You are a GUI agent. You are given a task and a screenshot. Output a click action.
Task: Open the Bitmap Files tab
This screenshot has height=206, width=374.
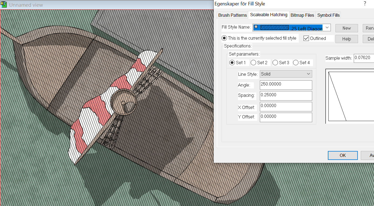tap(302, 15)
